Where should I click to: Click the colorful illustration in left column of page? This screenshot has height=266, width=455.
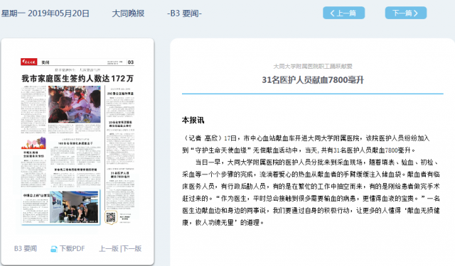[33, 143]
